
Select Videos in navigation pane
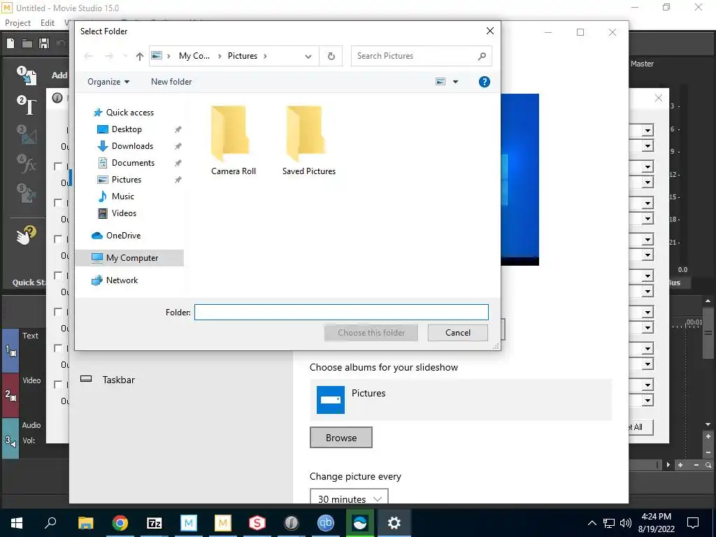[x=124, y=213]
